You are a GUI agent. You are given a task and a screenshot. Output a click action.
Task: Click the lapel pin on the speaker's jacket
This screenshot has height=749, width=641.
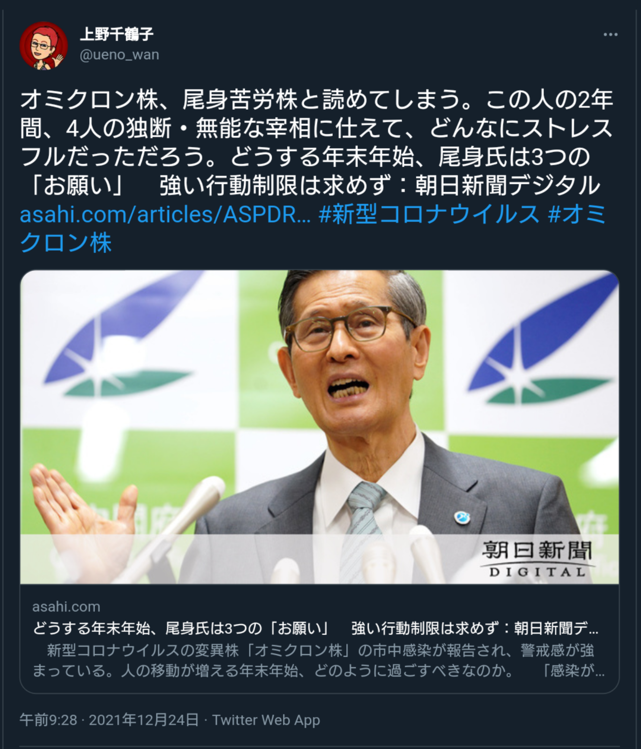(461, 518)
